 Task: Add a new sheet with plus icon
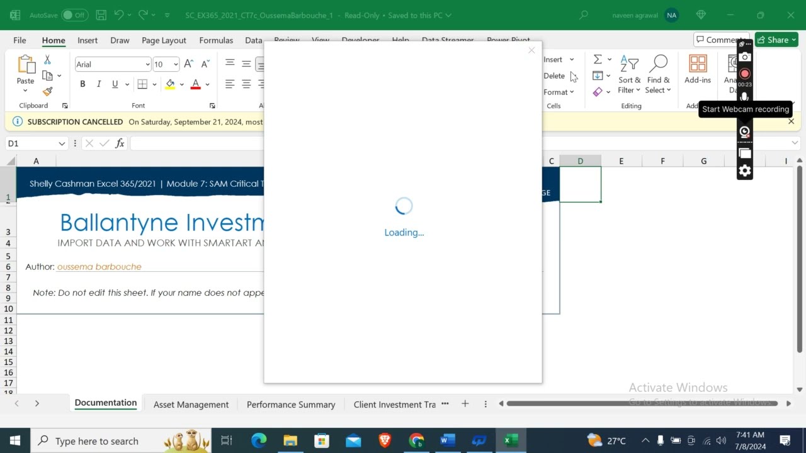tap(465, 404)
